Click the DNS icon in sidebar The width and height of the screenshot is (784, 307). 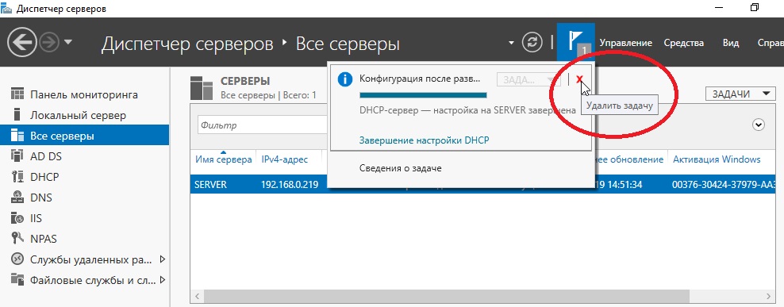(17, 197)
